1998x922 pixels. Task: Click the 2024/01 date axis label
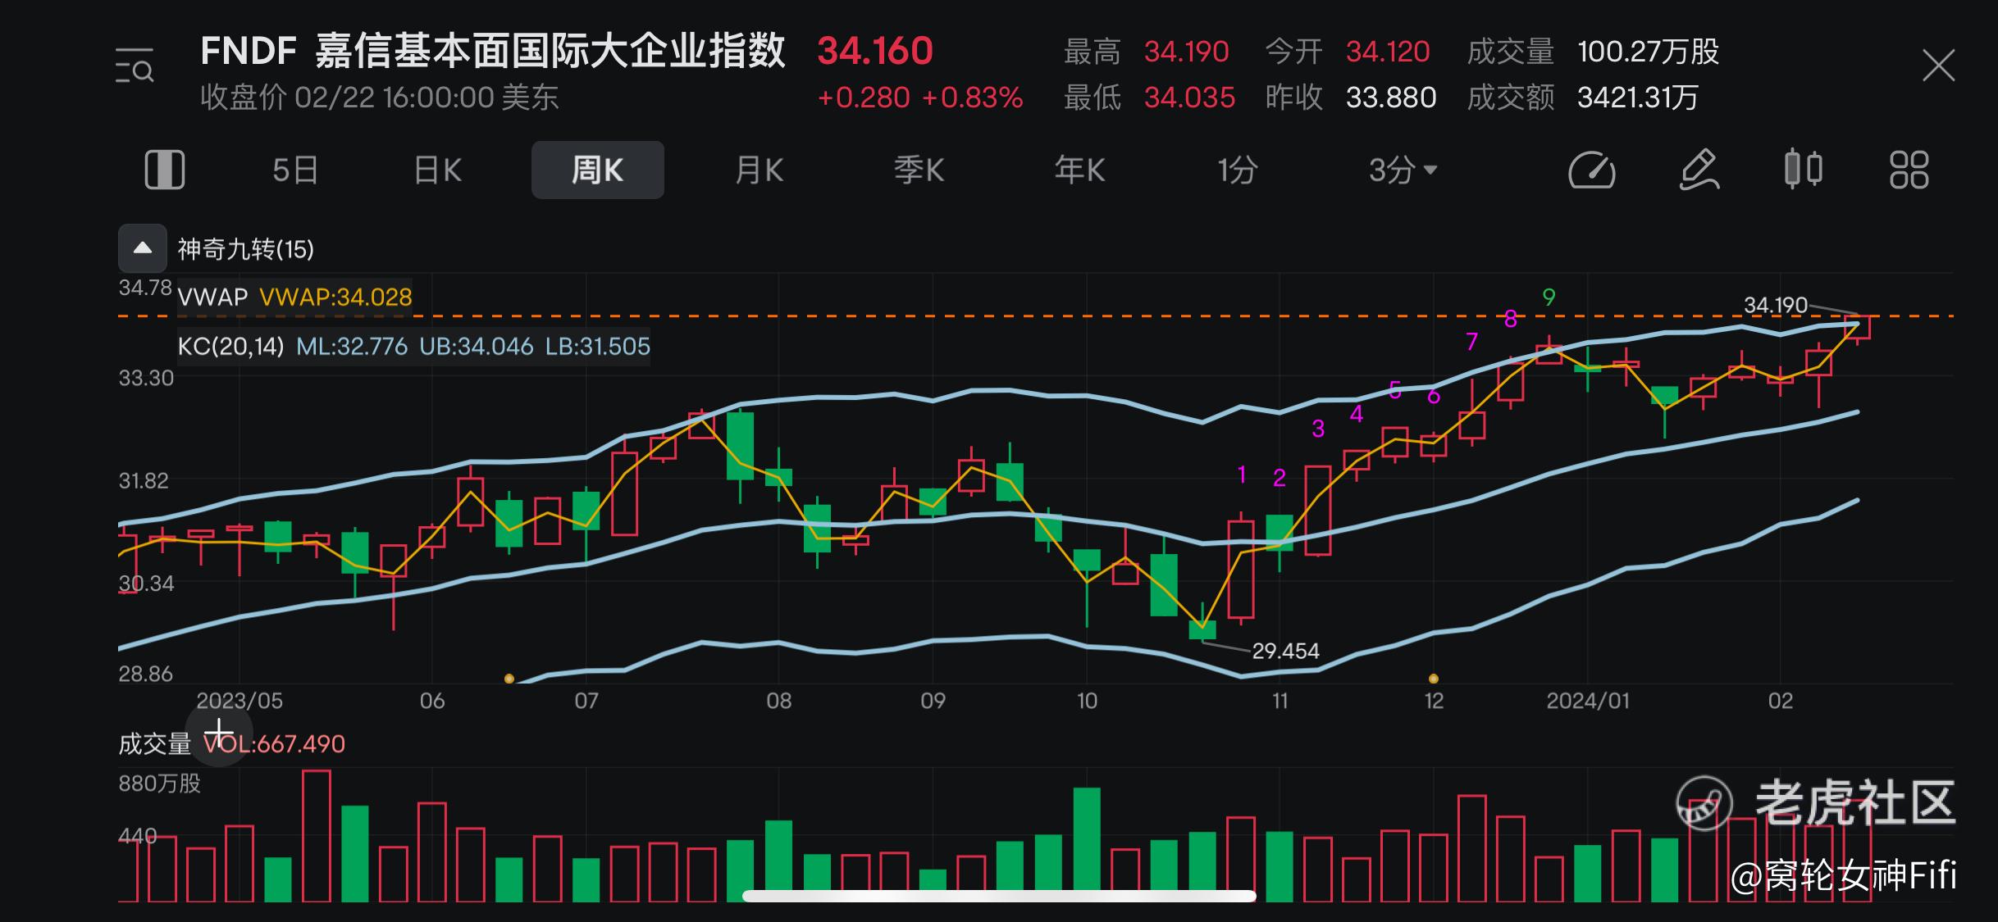1587,701
